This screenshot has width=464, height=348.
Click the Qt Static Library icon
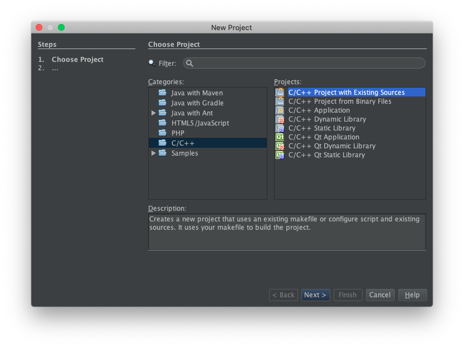(x=280, y=155)
